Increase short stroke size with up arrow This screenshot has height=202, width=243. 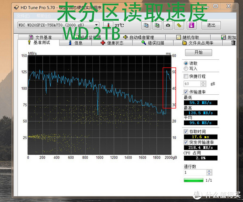click(x=203, y=82)
